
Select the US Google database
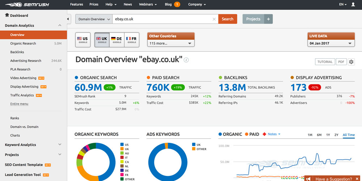pos(83,40)
